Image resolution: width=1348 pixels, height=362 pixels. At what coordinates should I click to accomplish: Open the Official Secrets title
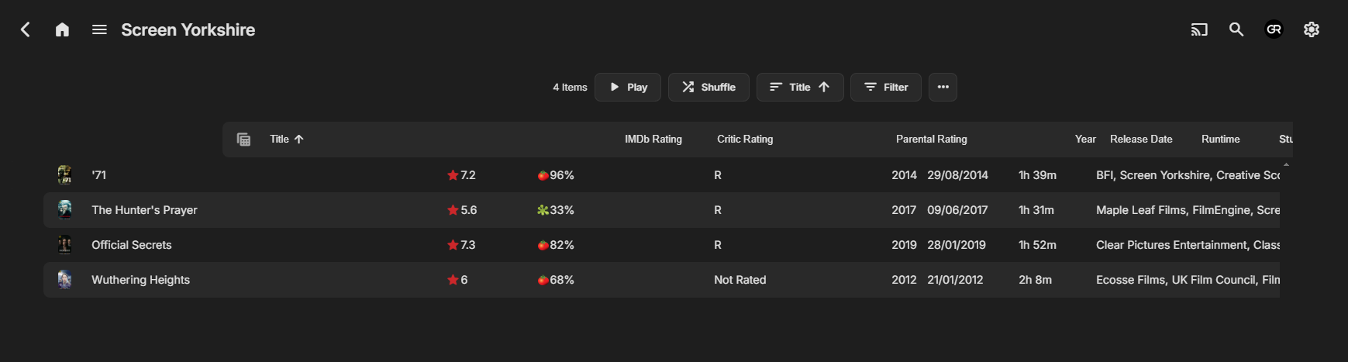coord(132,245)
